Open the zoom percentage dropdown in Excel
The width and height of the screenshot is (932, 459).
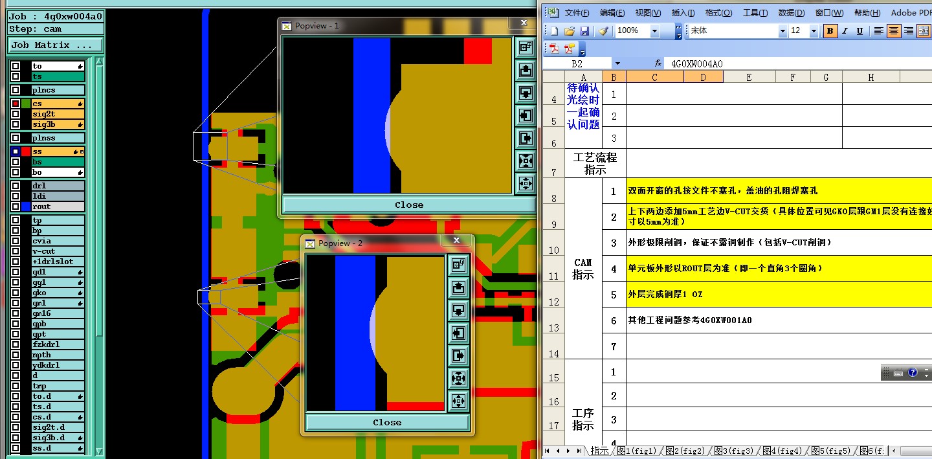tap(654, 30)
